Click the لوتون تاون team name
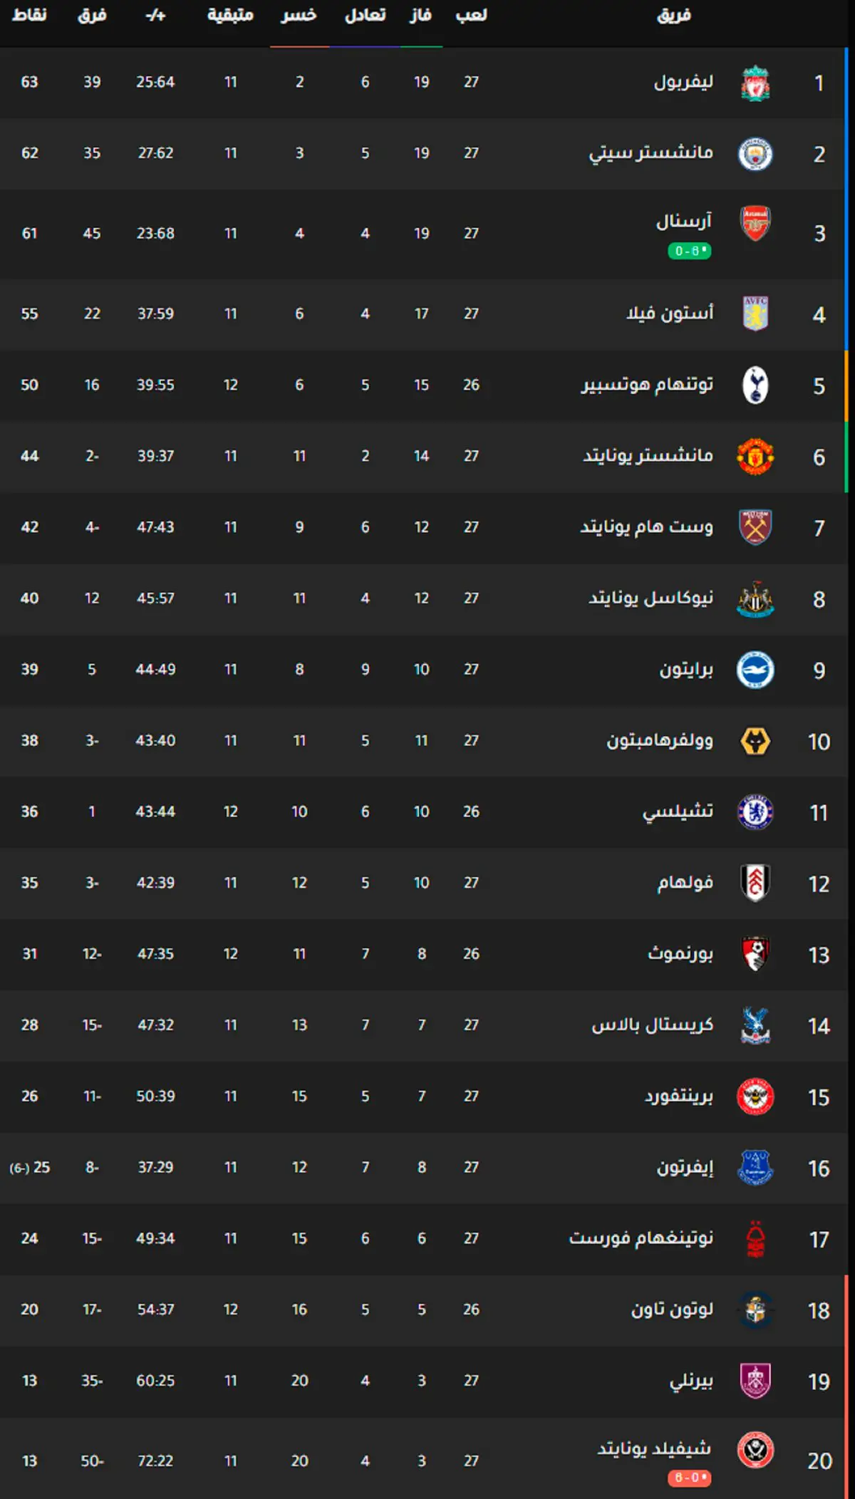Image resolution: width=855 pixels, height=1499 pixels. tap(672, 1309)
